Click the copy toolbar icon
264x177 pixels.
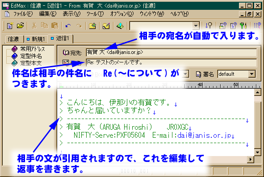(x=45, y=26)
